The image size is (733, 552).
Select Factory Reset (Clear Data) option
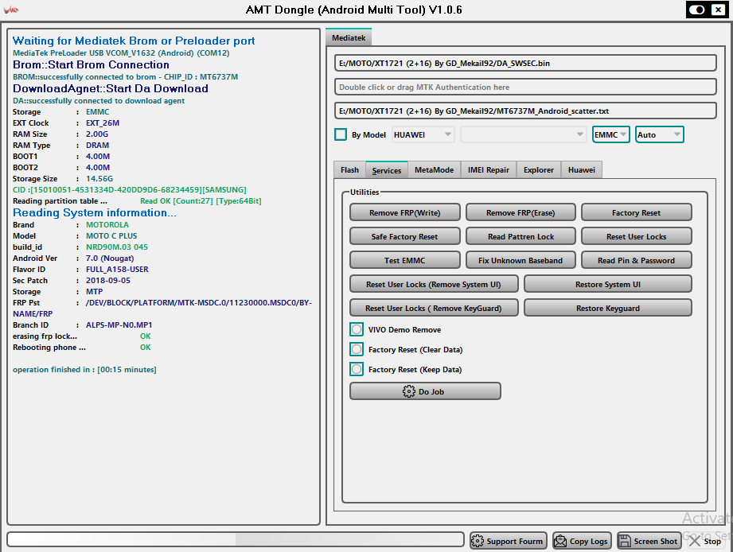[x=357, y=349]
